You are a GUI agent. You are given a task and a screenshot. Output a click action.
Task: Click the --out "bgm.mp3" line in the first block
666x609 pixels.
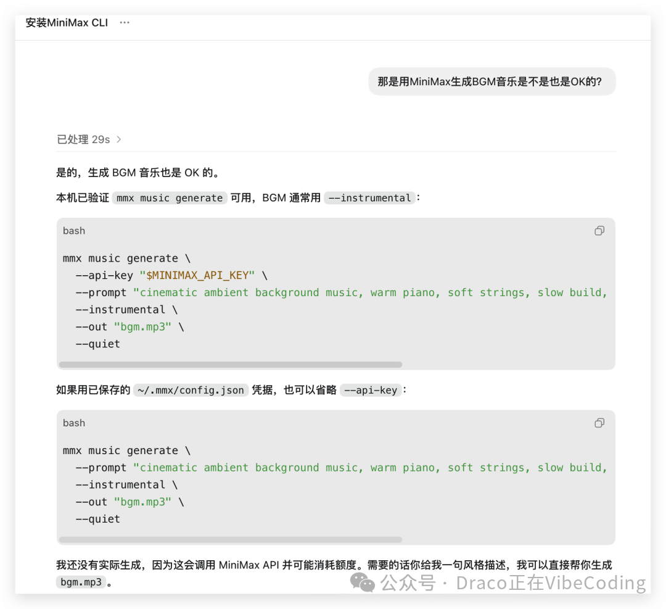129,327
